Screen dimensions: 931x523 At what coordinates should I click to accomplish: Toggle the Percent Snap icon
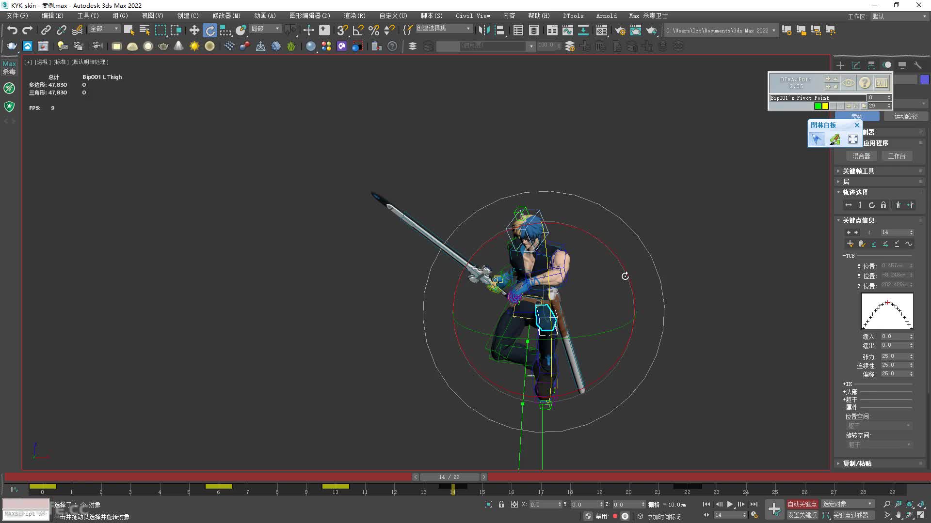pos(374,30)
